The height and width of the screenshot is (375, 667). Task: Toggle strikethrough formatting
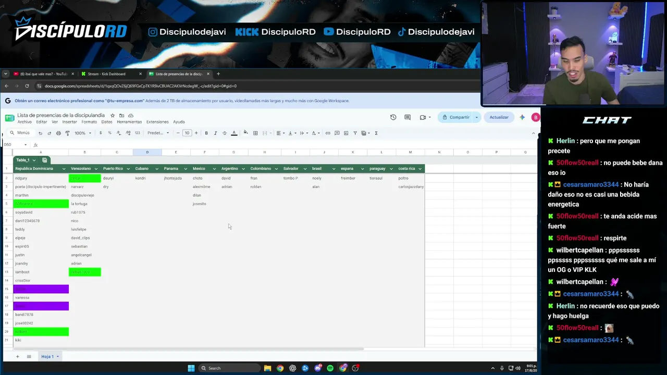(x=225, y=133)
